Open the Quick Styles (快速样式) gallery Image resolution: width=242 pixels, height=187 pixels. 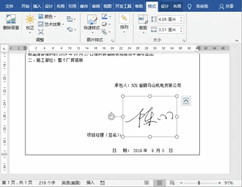click(92, 19)
